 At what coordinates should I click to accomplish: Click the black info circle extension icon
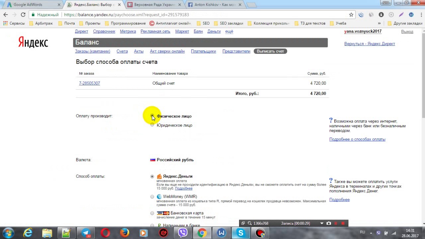tap(381, 15)
